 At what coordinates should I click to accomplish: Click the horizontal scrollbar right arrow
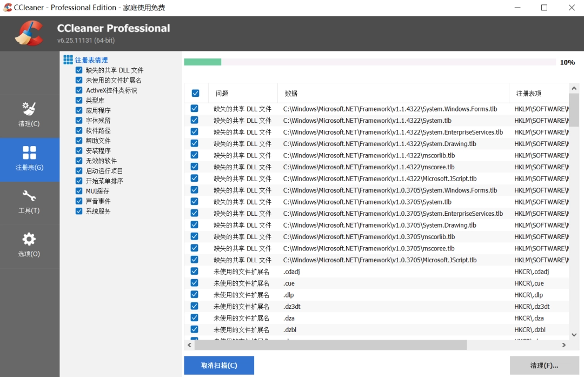coord(563,345)
